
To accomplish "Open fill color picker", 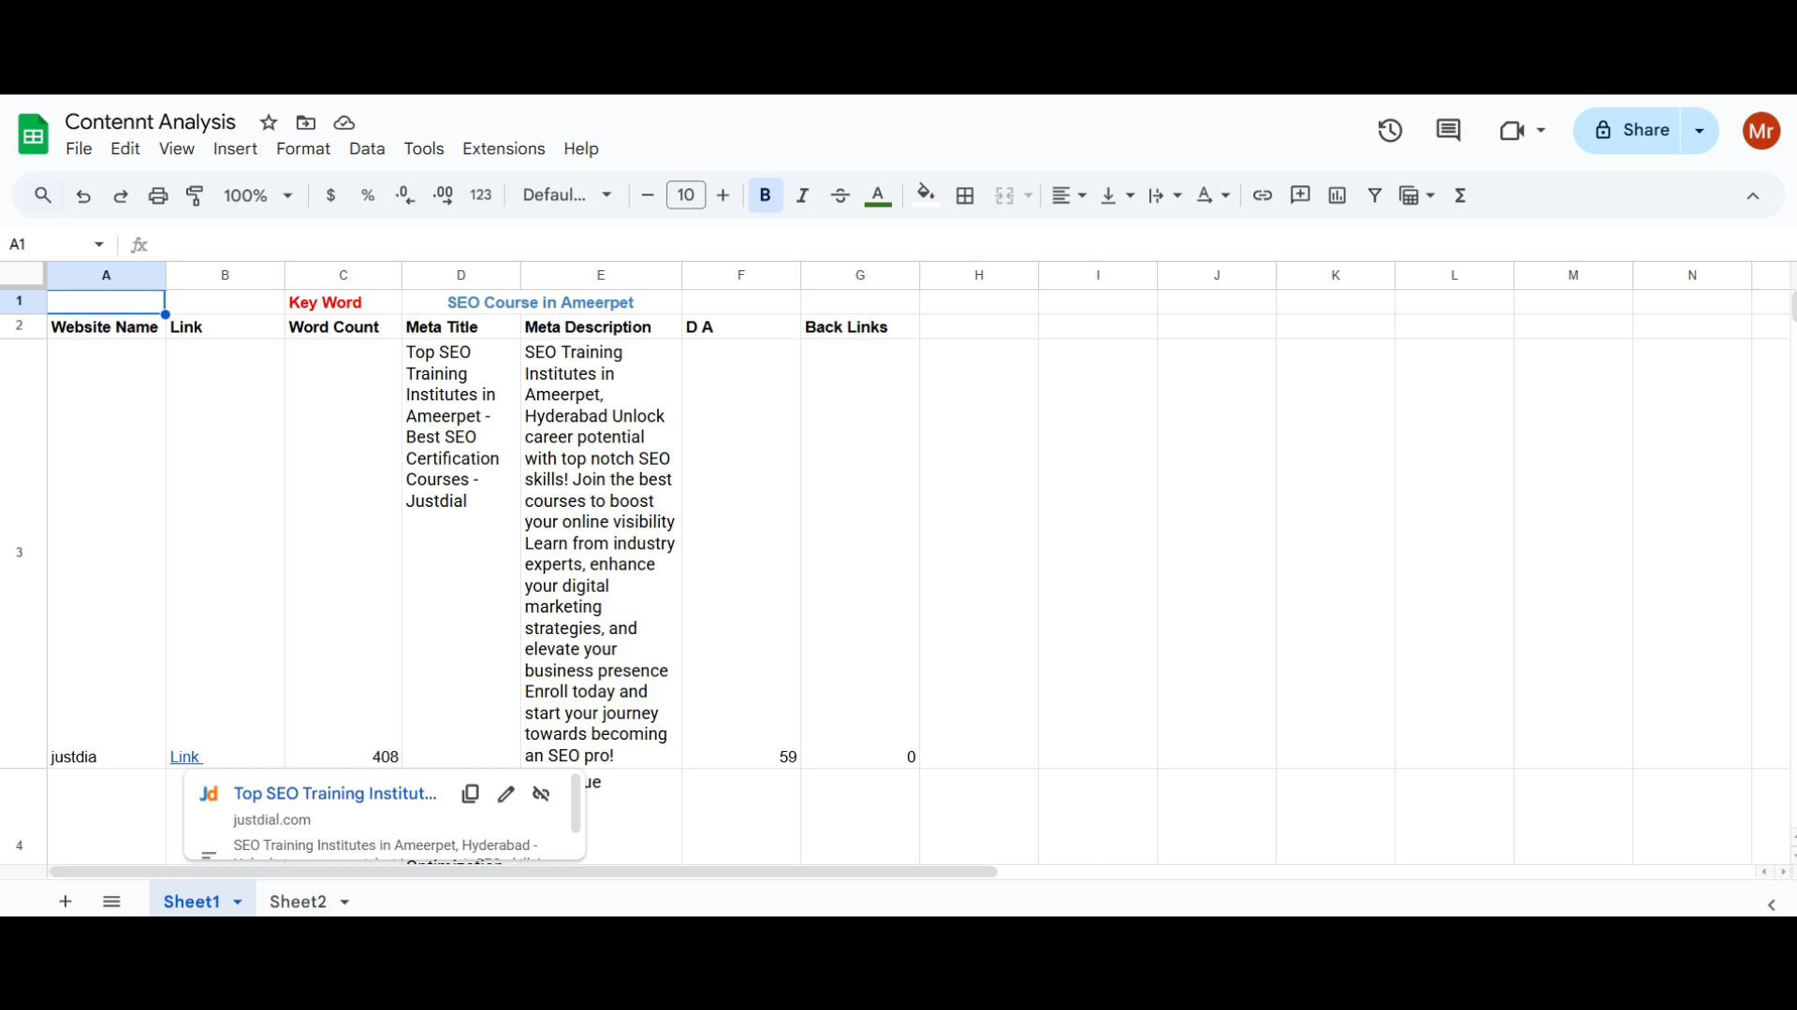I will click(926, 195).
